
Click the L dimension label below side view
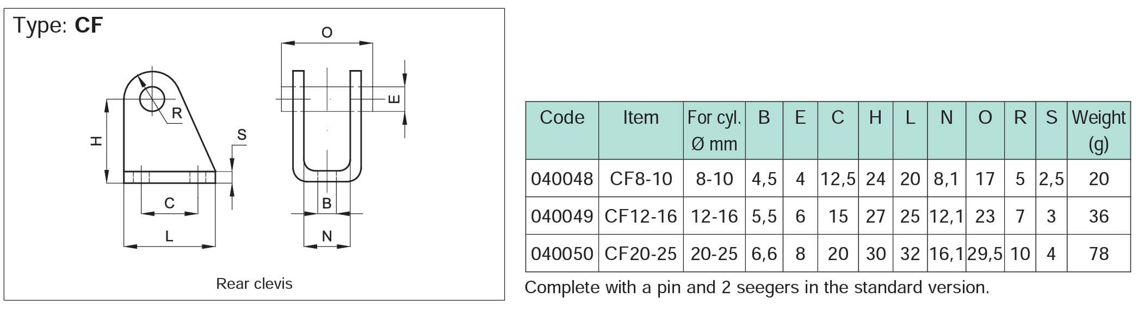tap(169, 236)
